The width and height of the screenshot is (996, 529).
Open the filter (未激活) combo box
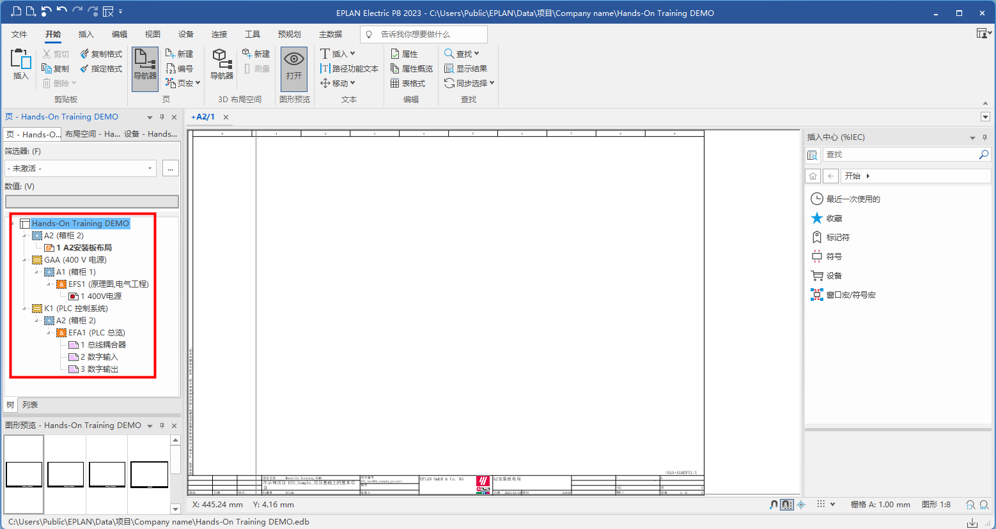pyautogui.click(x=80, y=168)
